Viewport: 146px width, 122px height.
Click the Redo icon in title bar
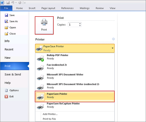pyautogui.click(x=20, y=3)
